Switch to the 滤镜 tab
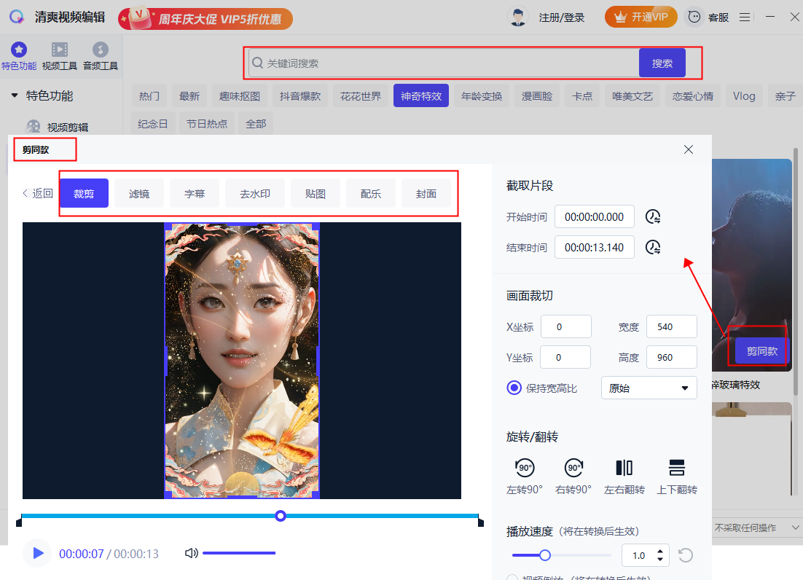The image size is (803, 580). click(139, 193)
